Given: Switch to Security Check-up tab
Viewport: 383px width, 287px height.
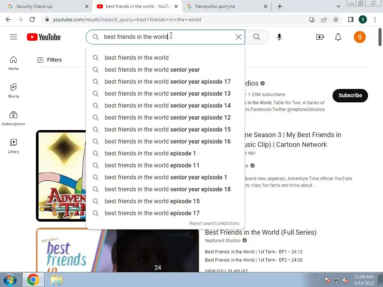Looking at the screenshot, I should [x=46, y=6].
